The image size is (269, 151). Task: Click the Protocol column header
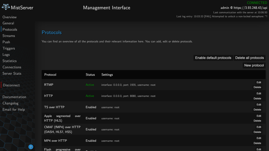pyautogui.click(x=50, y=75)
